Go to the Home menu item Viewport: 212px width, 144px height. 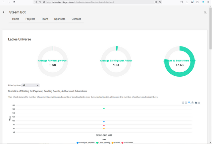point(16,19)
